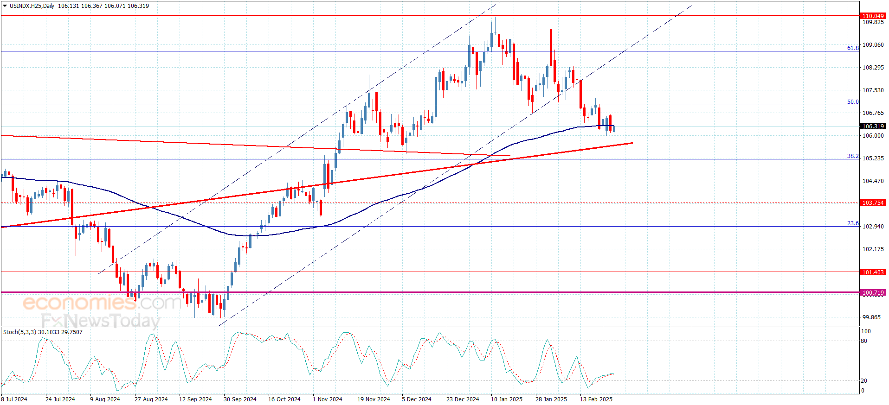Click the 1 Nov 2024 date label
This screenshot has height=405, width=889.
(328, 399)
